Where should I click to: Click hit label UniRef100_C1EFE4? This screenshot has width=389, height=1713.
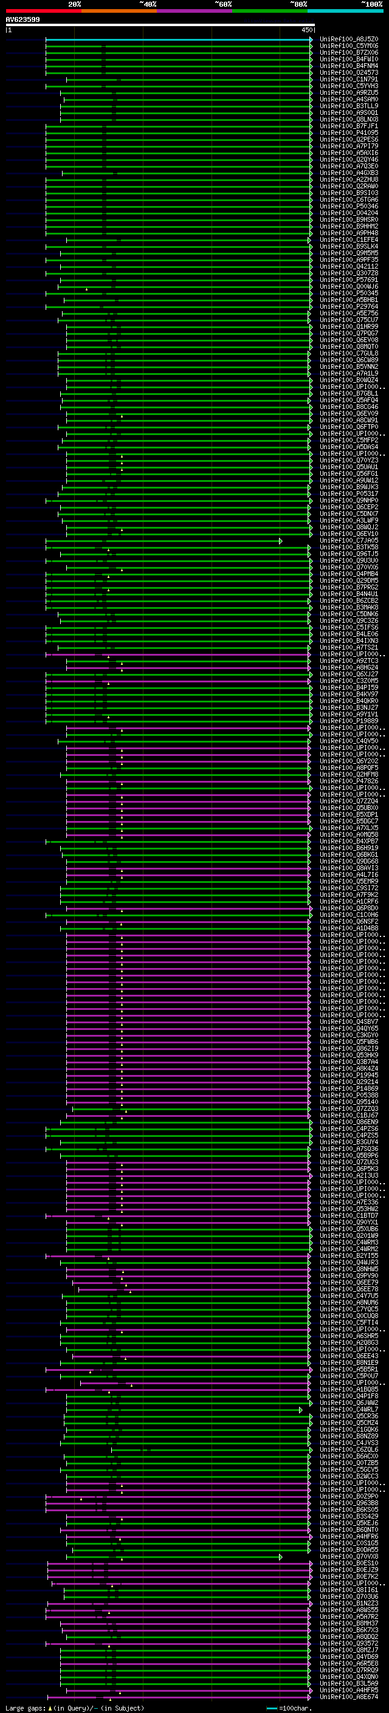click(x=349, y=239)
